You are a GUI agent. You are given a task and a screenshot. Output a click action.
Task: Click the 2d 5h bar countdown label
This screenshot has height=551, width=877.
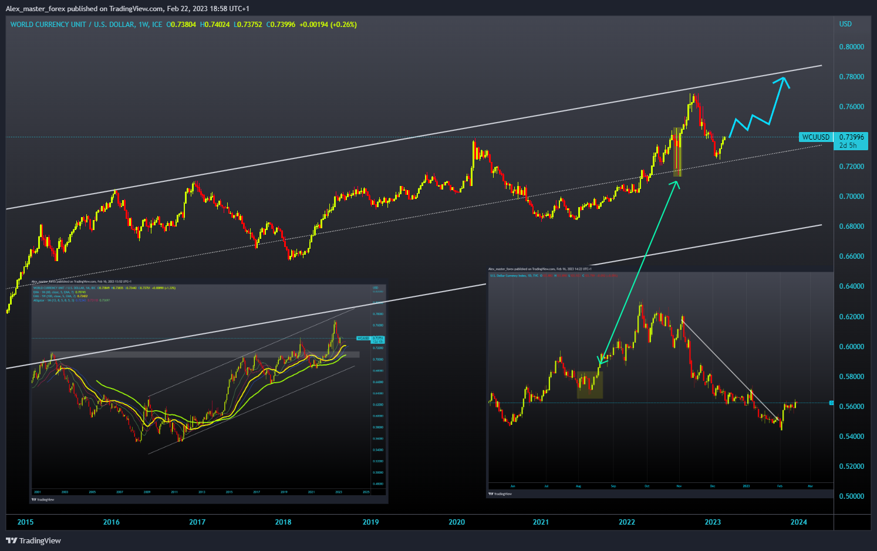point(848,146)
